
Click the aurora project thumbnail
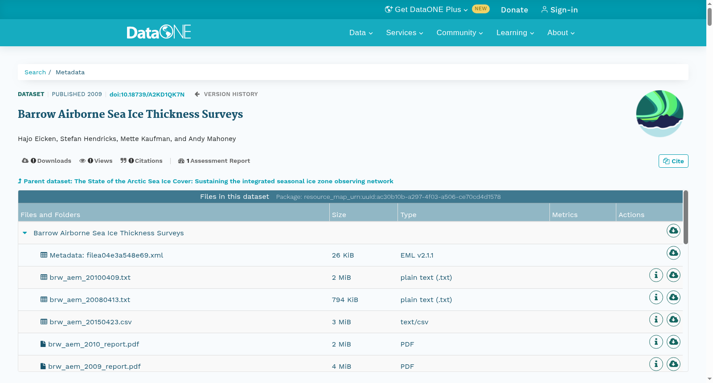coord(660,113)
